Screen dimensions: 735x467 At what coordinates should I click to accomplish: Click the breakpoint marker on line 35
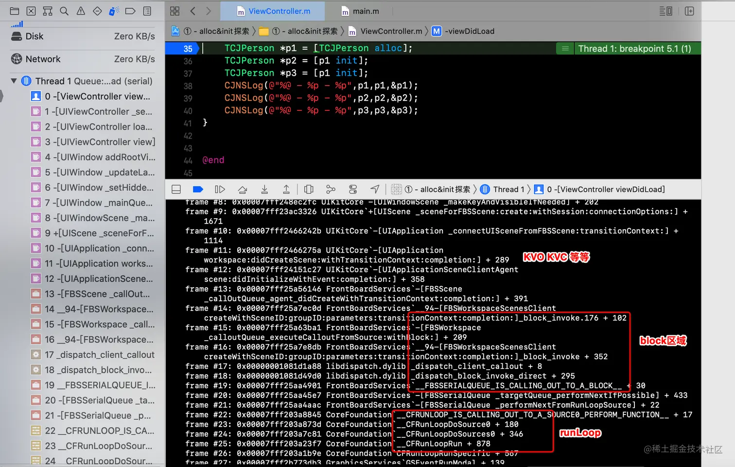tap(182, 49)
